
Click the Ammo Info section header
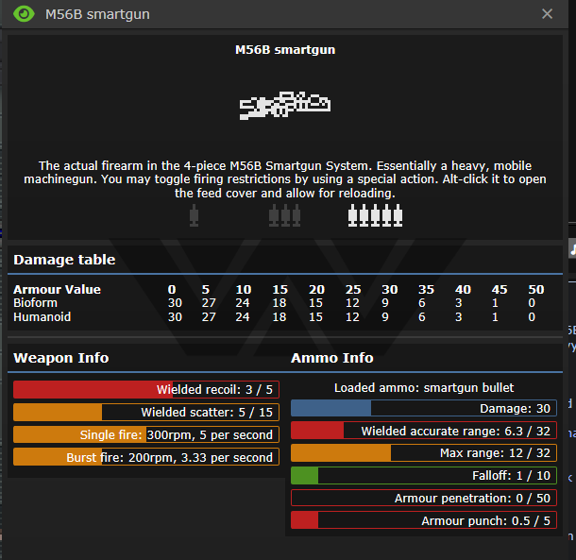(331, 358)
